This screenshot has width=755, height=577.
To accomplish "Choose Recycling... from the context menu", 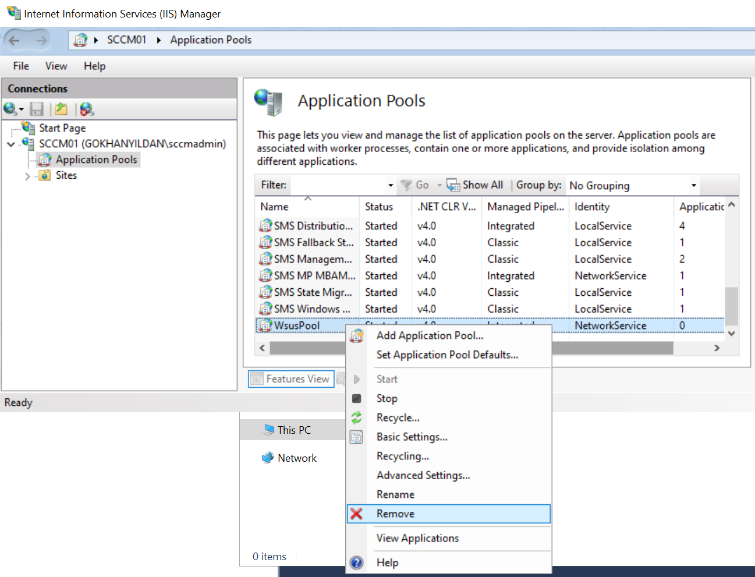I will 449,456.
